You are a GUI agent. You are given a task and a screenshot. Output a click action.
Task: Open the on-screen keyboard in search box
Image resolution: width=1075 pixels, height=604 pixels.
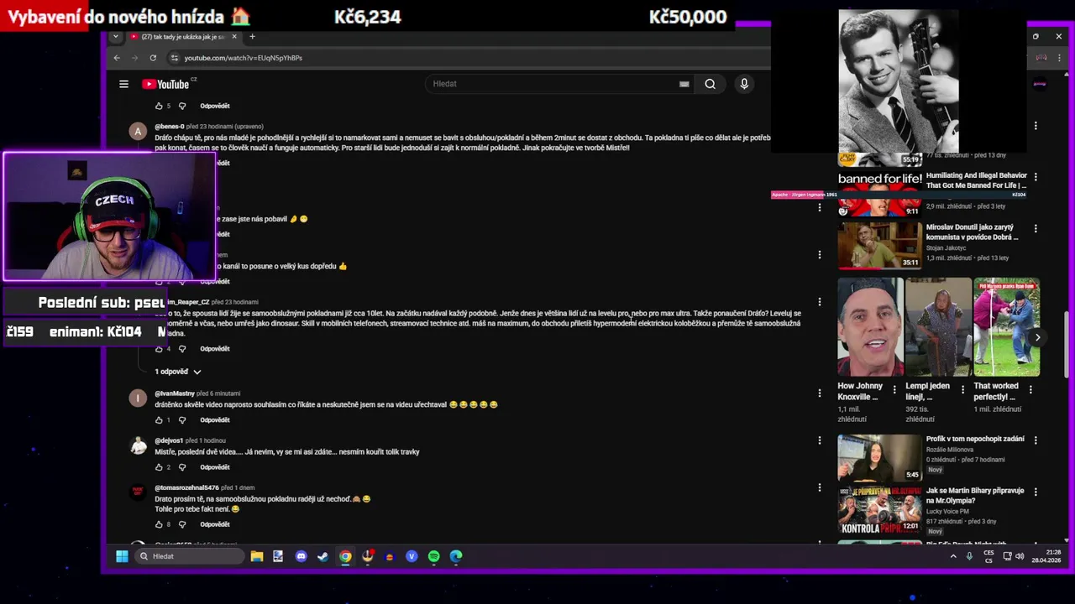(684, 84)
